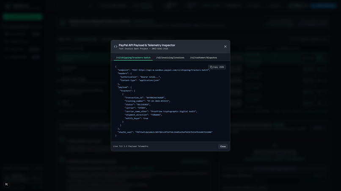
Task: Dismiss inspector with the X icon
Action: click(225, 46)
